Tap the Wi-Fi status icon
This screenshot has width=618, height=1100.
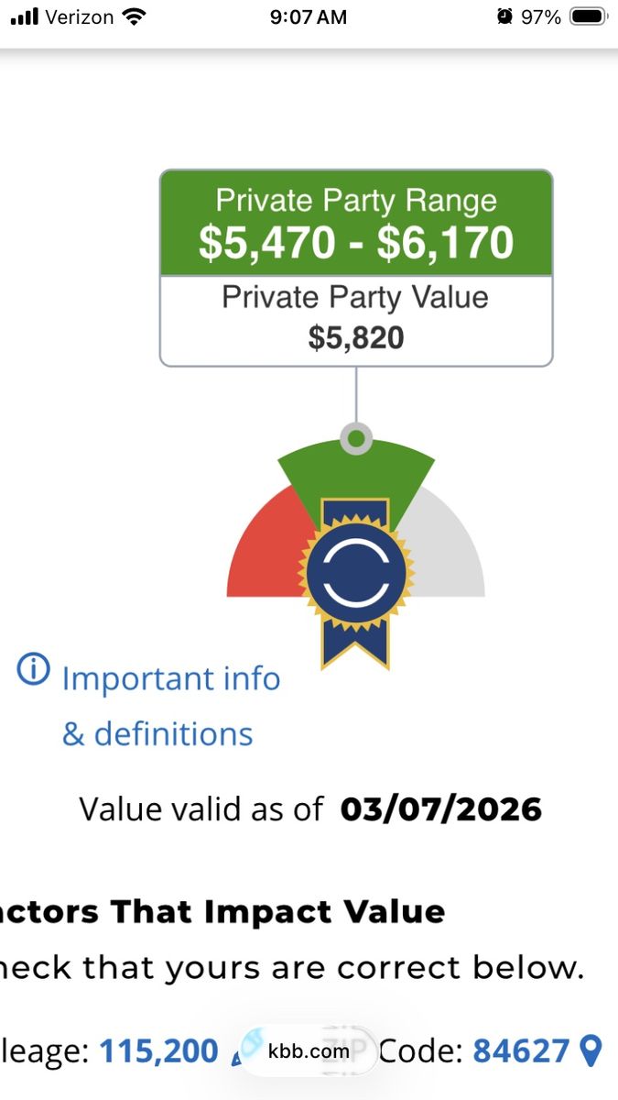pyautogui.click(x=134, y=16)
